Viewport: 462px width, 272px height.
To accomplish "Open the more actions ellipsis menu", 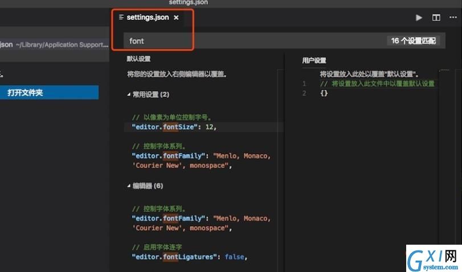I will (453, 18).
